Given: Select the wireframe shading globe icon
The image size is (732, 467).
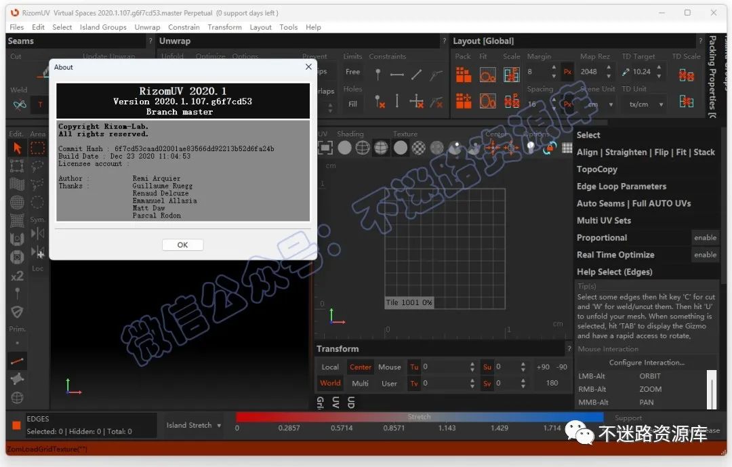Looking at the screenshot, I should pyautogui.click(x=363, y=148).
